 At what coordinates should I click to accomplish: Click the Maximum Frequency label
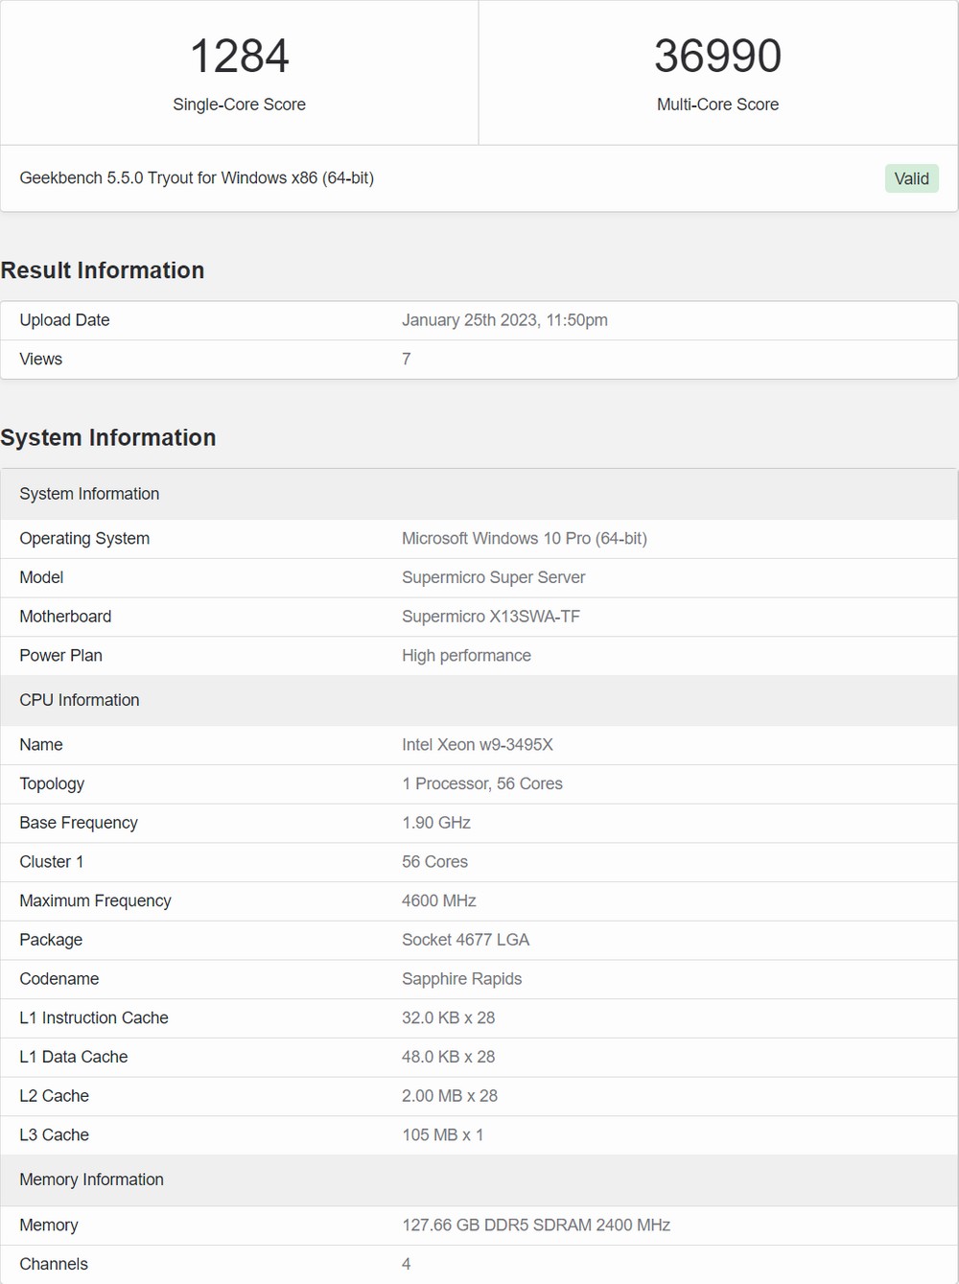coord(95,901)
